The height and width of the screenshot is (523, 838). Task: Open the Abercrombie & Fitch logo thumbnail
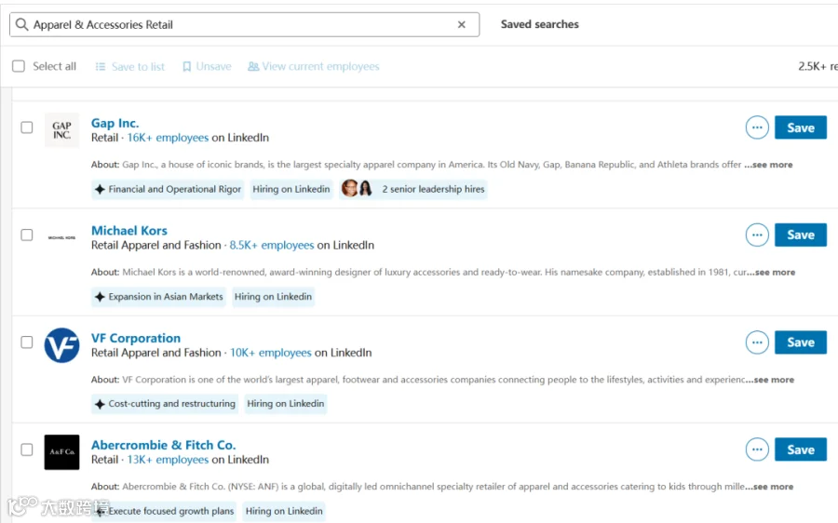(x=62, y=452)
